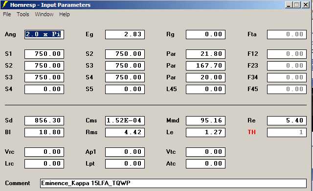
Task: Edit the Par field showing 20.00
Action: tap(205, 77)
